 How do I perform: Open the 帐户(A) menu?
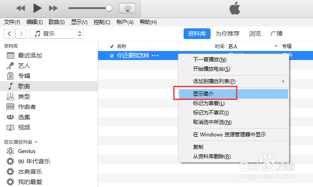(x=125, y=22)
